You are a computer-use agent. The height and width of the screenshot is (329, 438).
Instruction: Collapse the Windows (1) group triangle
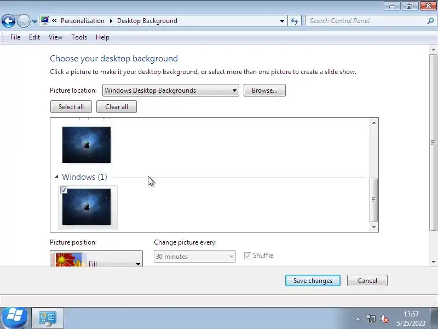coord(56,177)
